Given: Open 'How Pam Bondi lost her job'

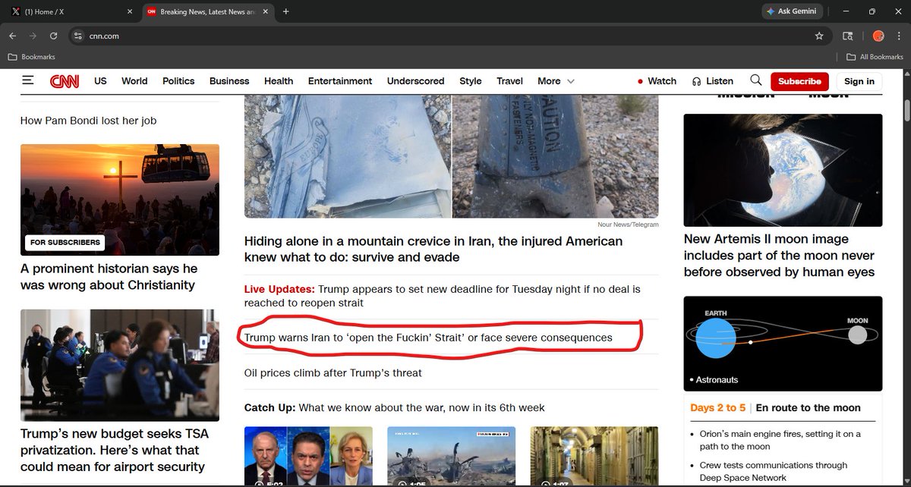Looking at the screenshot, I should click(88, 121).
